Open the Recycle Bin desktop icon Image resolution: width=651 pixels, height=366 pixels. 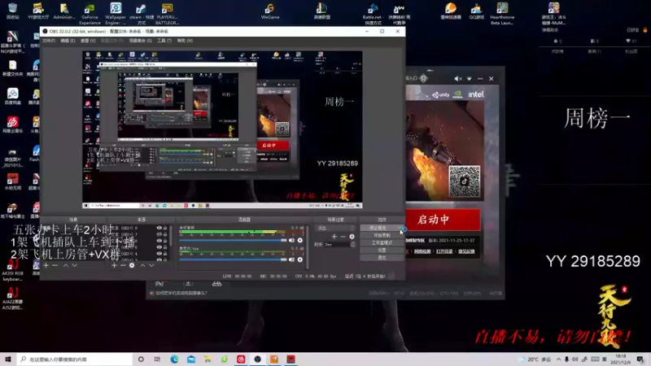pos(12,11)
